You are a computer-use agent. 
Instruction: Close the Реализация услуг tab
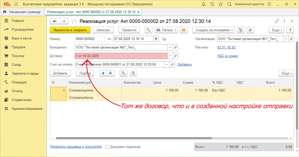(138, 12)
